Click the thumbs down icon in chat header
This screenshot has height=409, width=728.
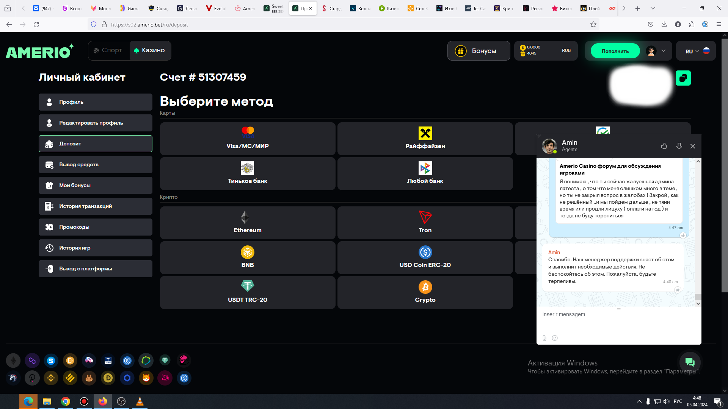point(679,146)
